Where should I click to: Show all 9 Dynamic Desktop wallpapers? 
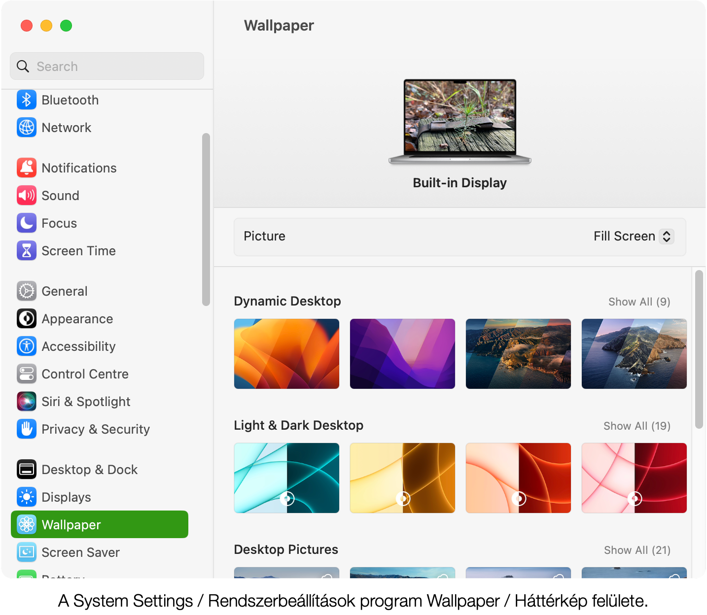[x=639, y=302]
